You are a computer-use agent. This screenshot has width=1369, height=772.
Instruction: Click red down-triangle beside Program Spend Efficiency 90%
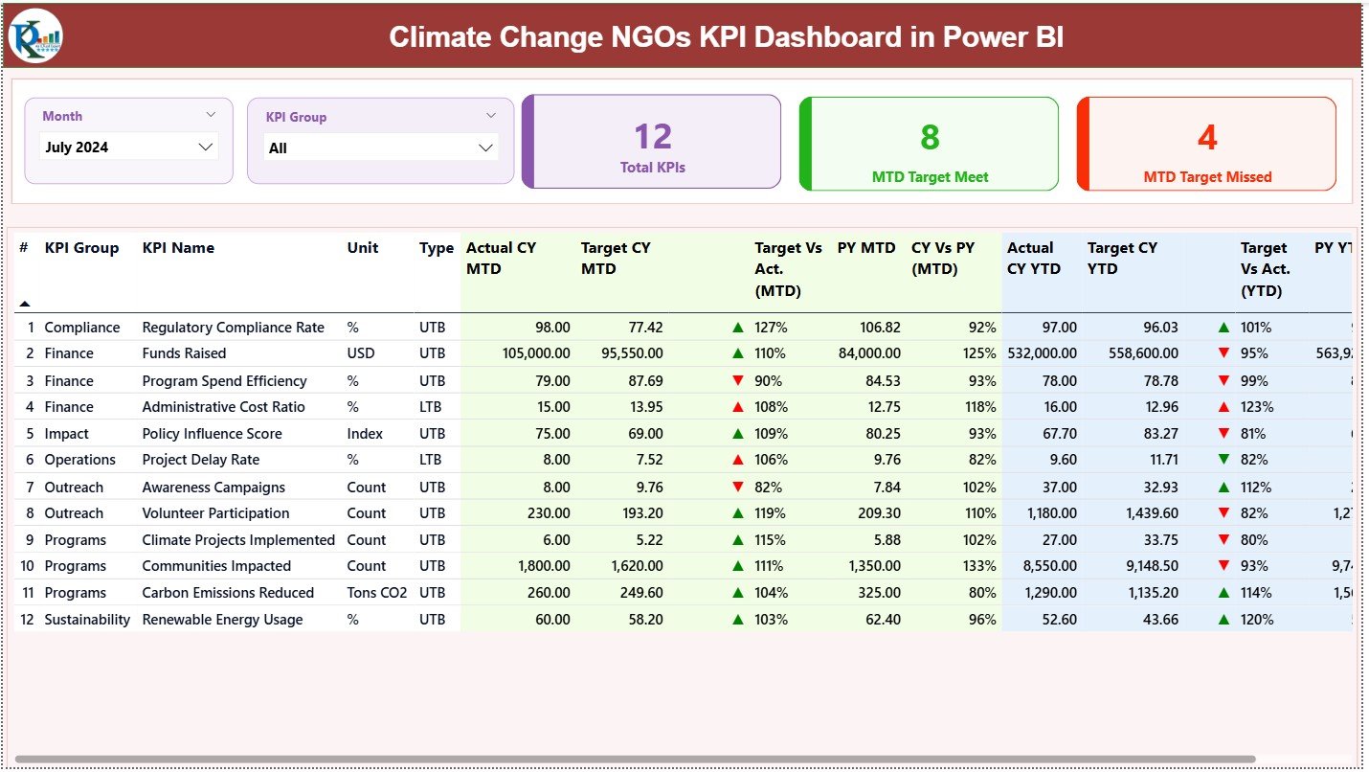(x=737, y=380)
